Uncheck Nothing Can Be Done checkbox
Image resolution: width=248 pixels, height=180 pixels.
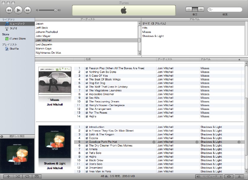pos(87,72)
